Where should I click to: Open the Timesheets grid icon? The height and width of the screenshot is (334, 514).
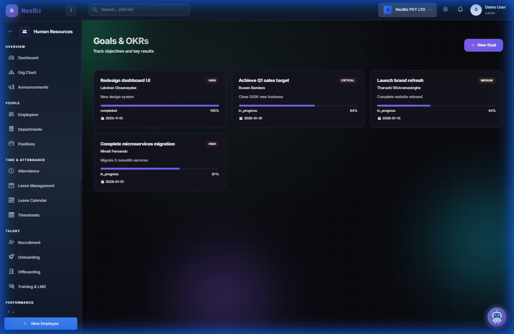pyautogui.click(x=10, y=215)
